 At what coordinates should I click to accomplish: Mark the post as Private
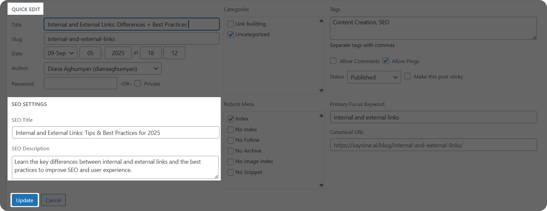(x=138, y=84)
